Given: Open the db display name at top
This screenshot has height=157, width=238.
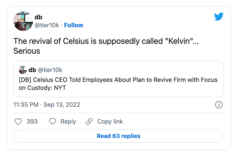Looking at the screenshot, I should (39, 17).
